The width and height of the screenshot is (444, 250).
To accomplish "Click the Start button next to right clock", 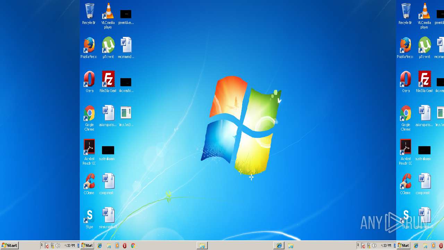I will coord(403,245).
